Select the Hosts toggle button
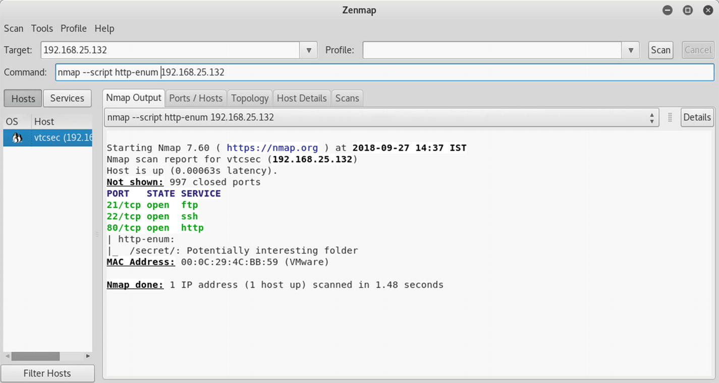 click(x=23, y=98)
